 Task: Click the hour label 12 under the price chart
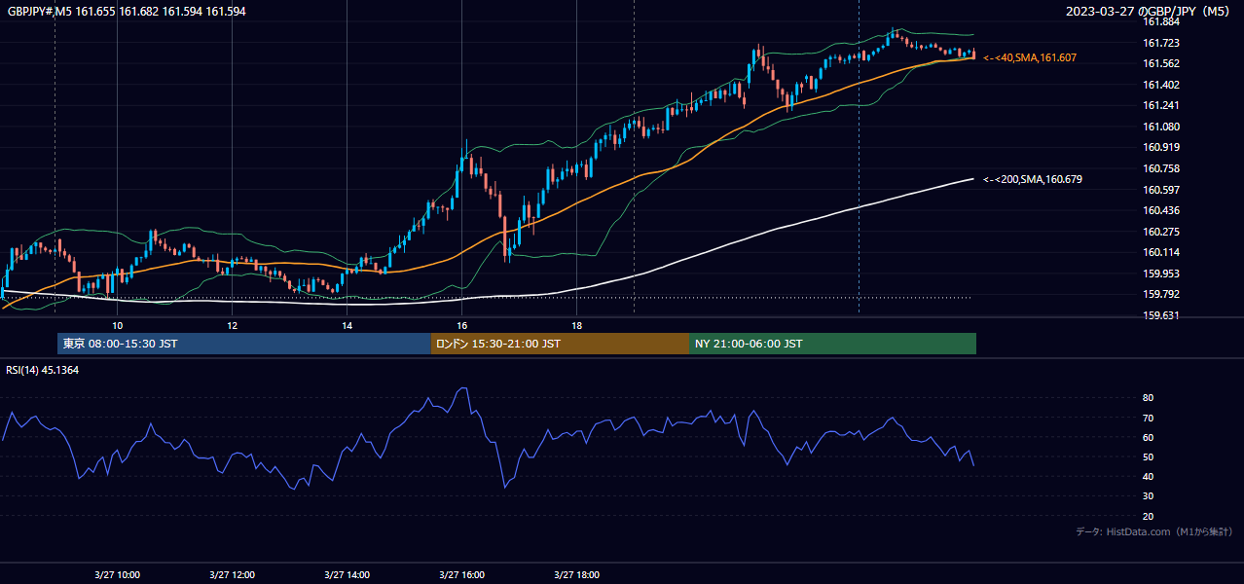[x=232, y=325]
